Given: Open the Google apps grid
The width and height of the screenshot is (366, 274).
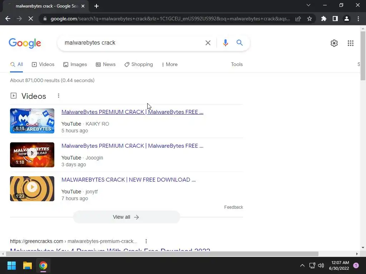Looking at the screenshot, I should 350,43.
